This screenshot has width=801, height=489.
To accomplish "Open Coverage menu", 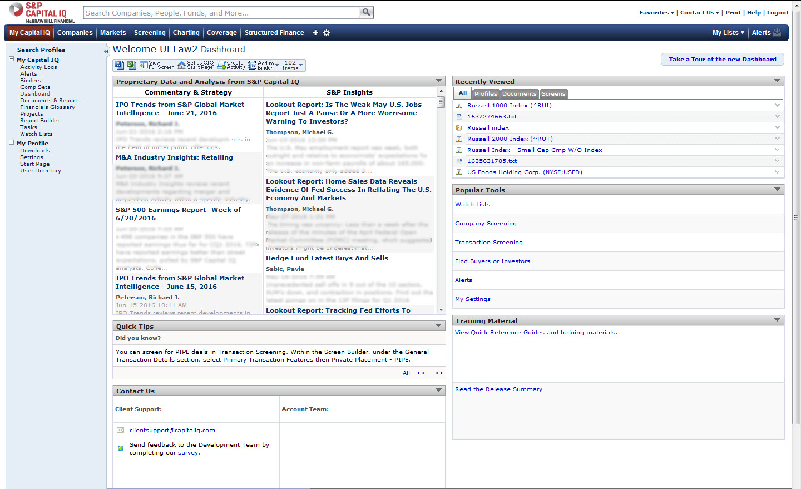I will click(221, 33).
